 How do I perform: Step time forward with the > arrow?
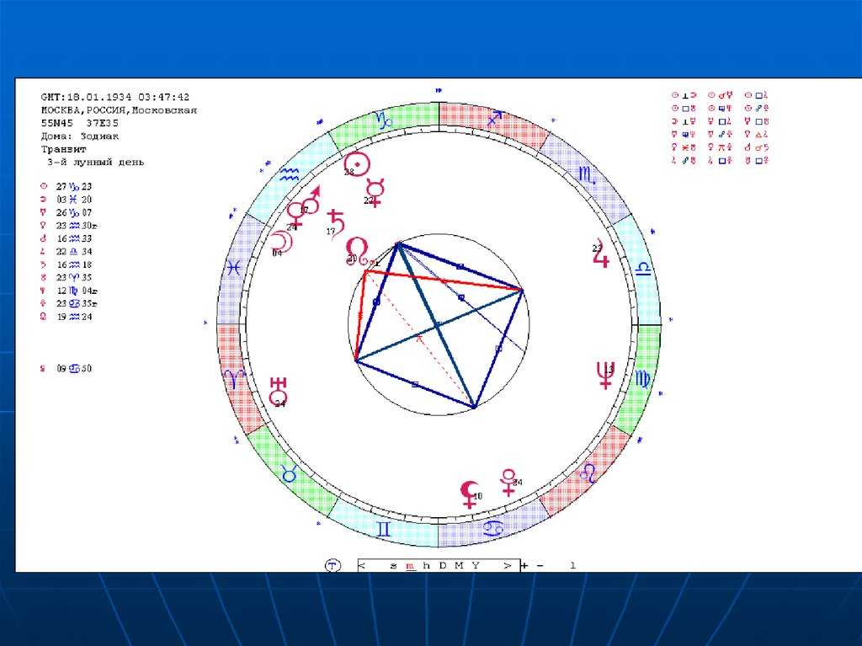[507, 565]
